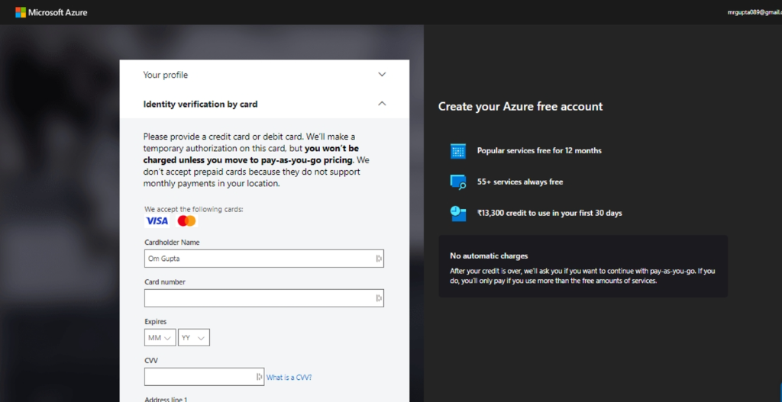Image resolution: width=782 pixels, height=402 pixels.
Task: Collapse Identity verification by card chevron
Action: click(x=383, y=104)
